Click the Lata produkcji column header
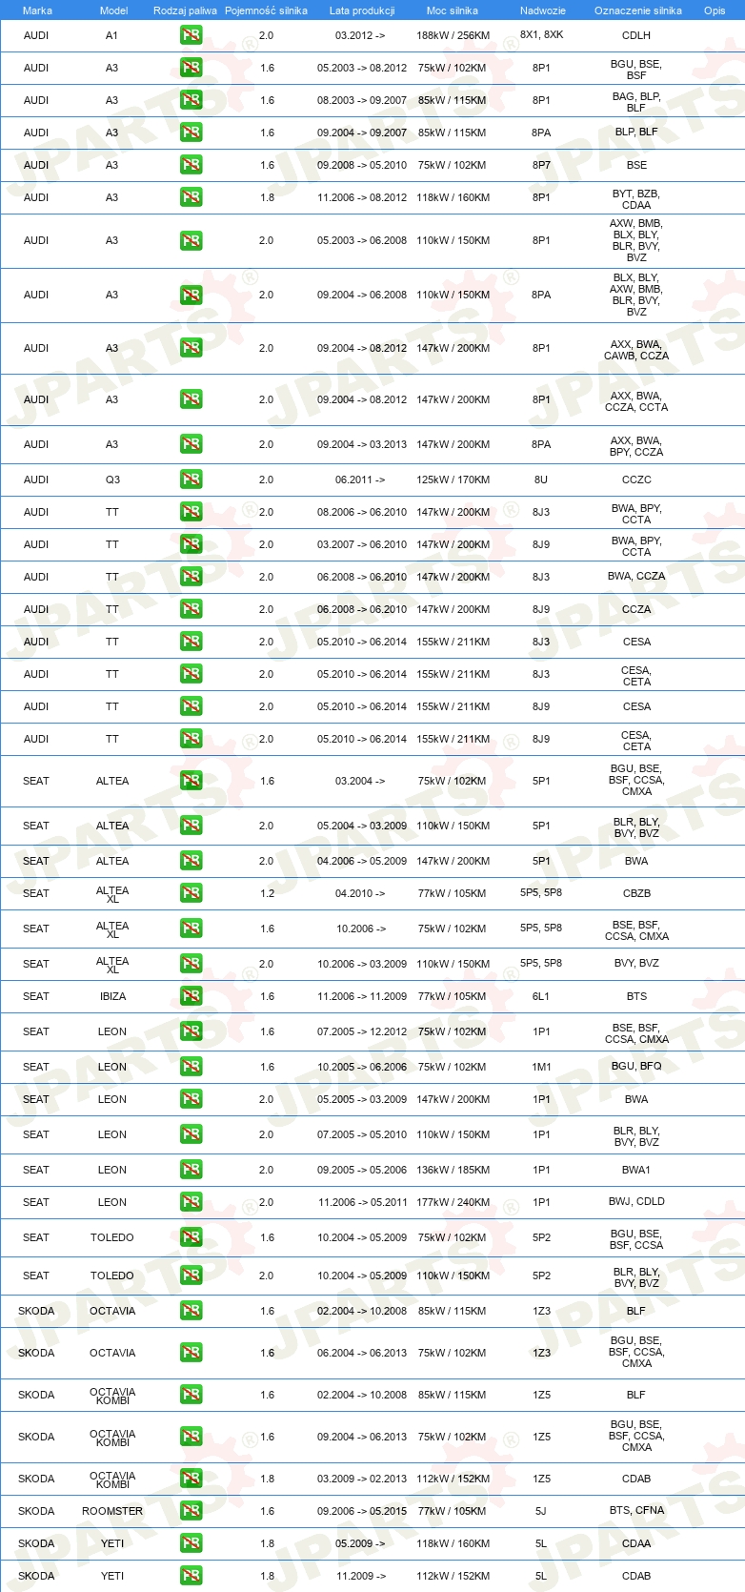The width and height of the screenshot is (745, 1592). [362, 10]
